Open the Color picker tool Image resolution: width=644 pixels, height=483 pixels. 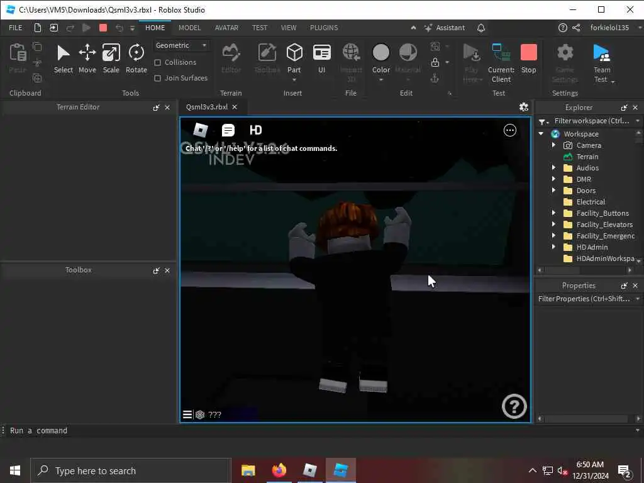tap(380, 59)
